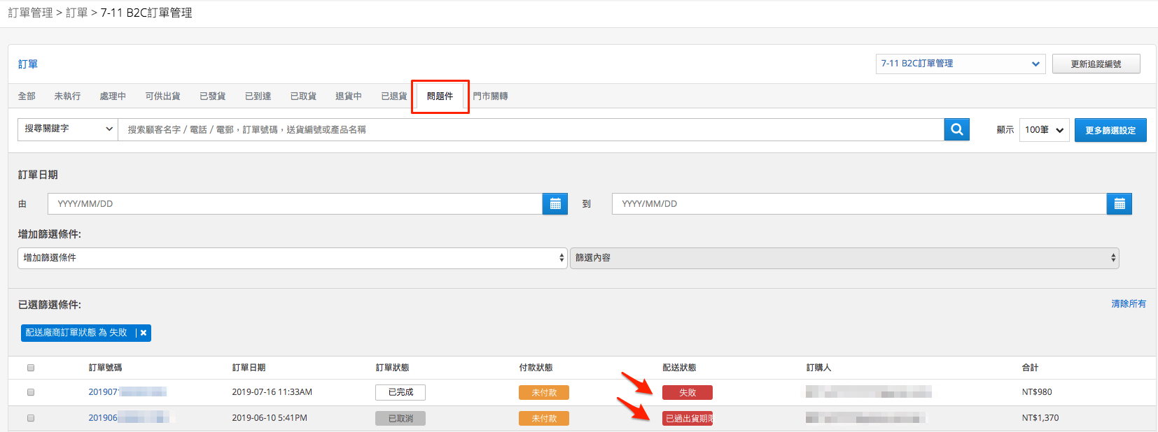Switch to the 已到達 tab
The image size is (1158, 432).
(x=258, y=96)
